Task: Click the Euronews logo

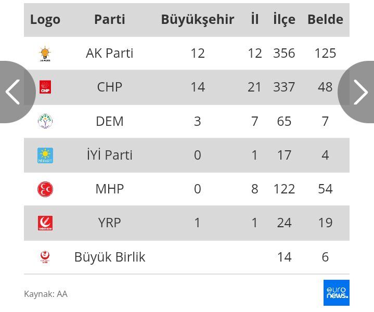Action: (x=336, y=293)
